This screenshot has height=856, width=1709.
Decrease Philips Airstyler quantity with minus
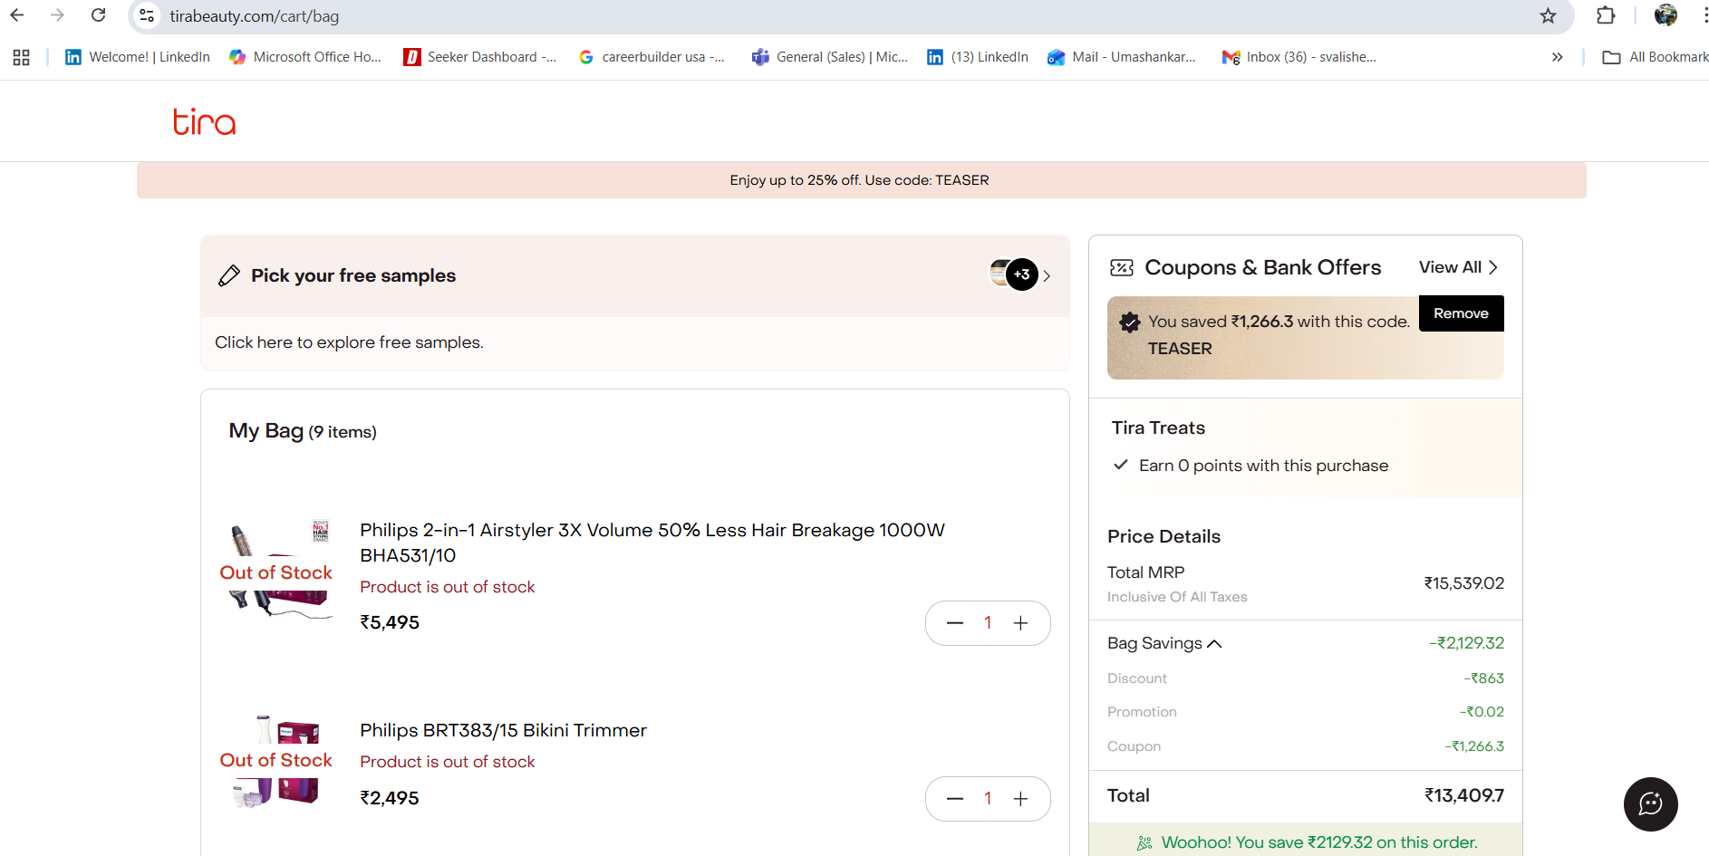(955, 623)
